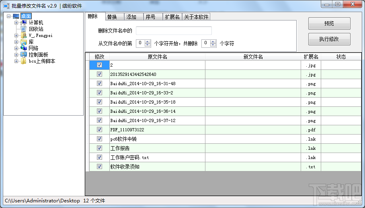Screen dimensions: 365x208
Task: Toggle the checkbox for 软件收录须知
Action: [99, 166]
